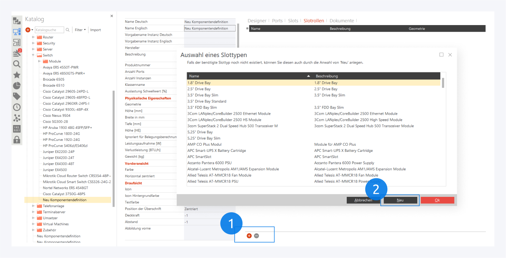Image resolution: width=506 pixels, height=258 pixels.
Task: Open the padlock security sidebar icon
Action: pos(17,139)
